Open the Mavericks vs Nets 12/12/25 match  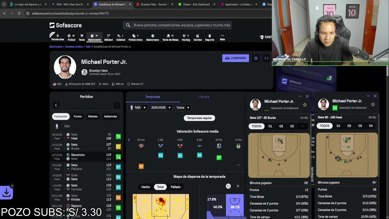point(86,157)
